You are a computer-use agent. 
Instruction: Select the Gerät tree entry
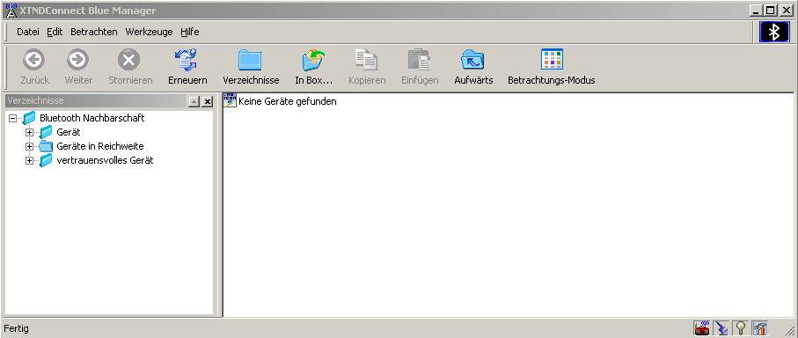click(69, 132)
